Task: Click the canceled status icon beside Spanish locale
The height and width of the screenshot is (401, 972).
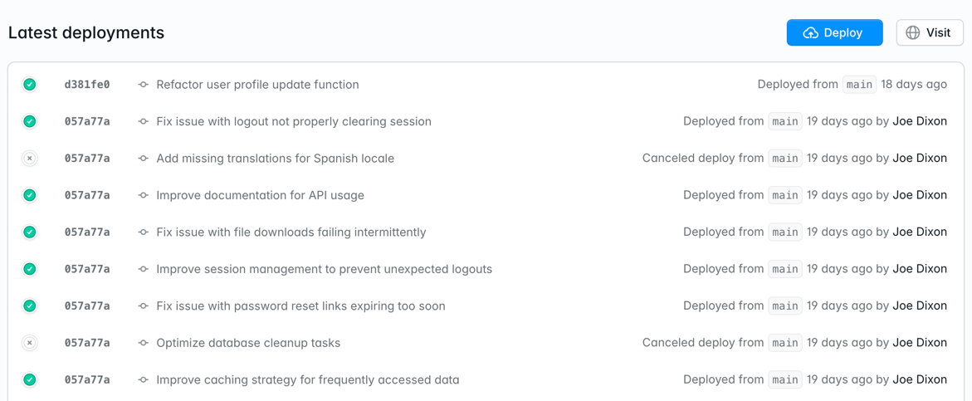Action: 29,159
